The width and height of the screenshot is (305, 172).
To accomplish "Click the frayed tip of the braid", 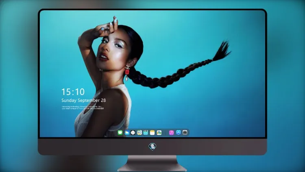I will (x=222, y=50).
